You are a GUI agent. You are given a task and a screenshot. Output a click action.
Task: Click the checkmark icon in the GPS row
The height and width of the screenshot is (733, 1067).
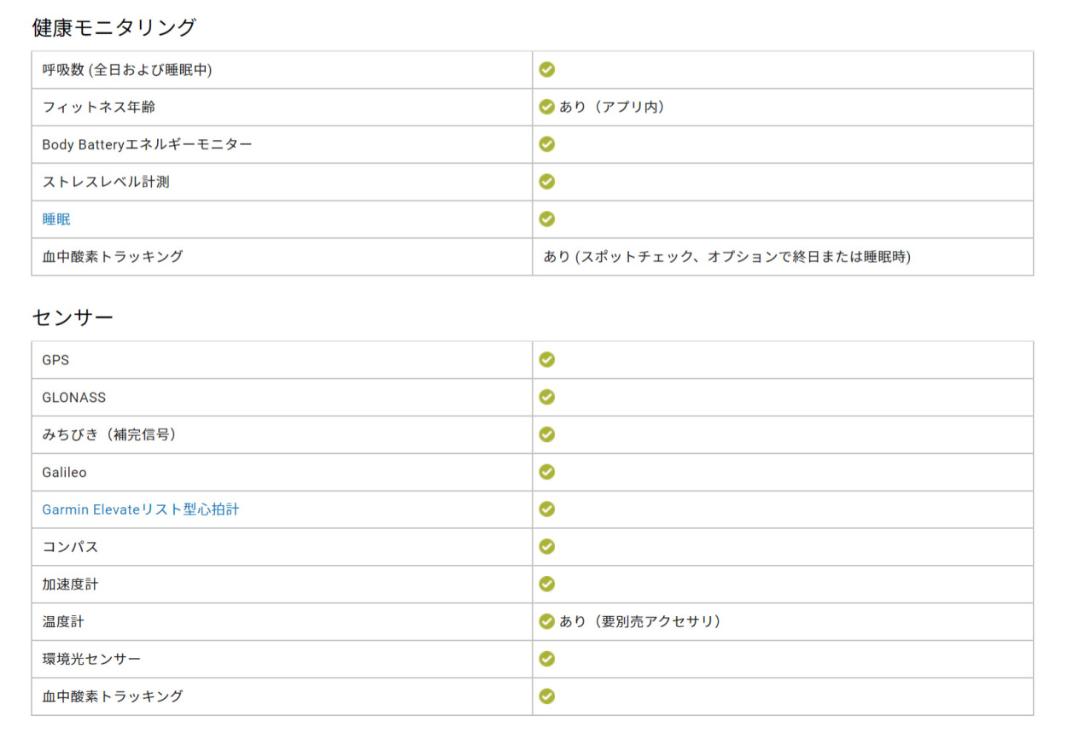click(547, 360)
